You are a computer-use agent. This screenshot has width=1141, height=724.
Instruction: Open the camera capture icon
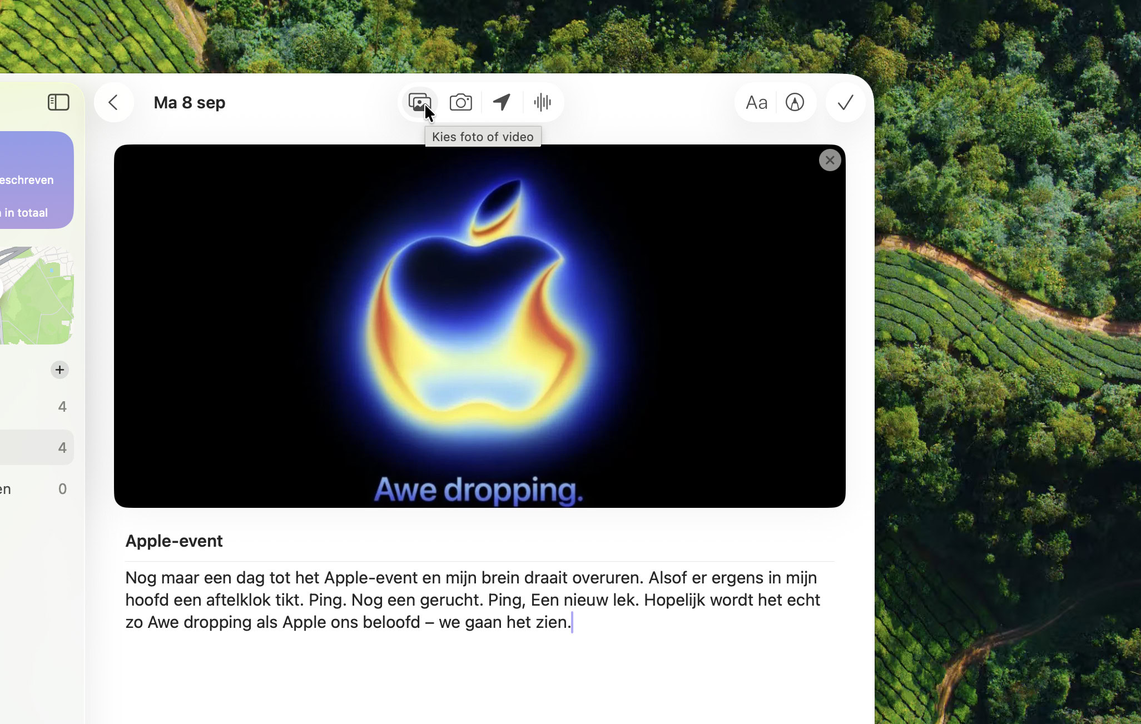(x=460, y=102)
